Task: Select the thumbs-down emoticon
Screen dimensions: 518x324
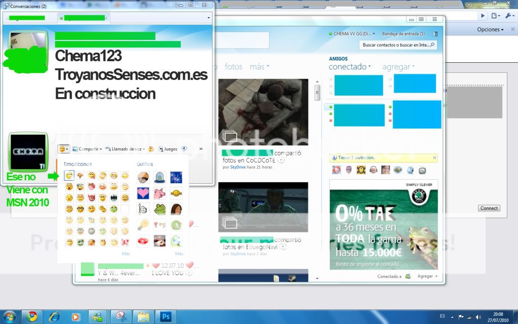Action: pyautogui.click(x=80, y=176)
